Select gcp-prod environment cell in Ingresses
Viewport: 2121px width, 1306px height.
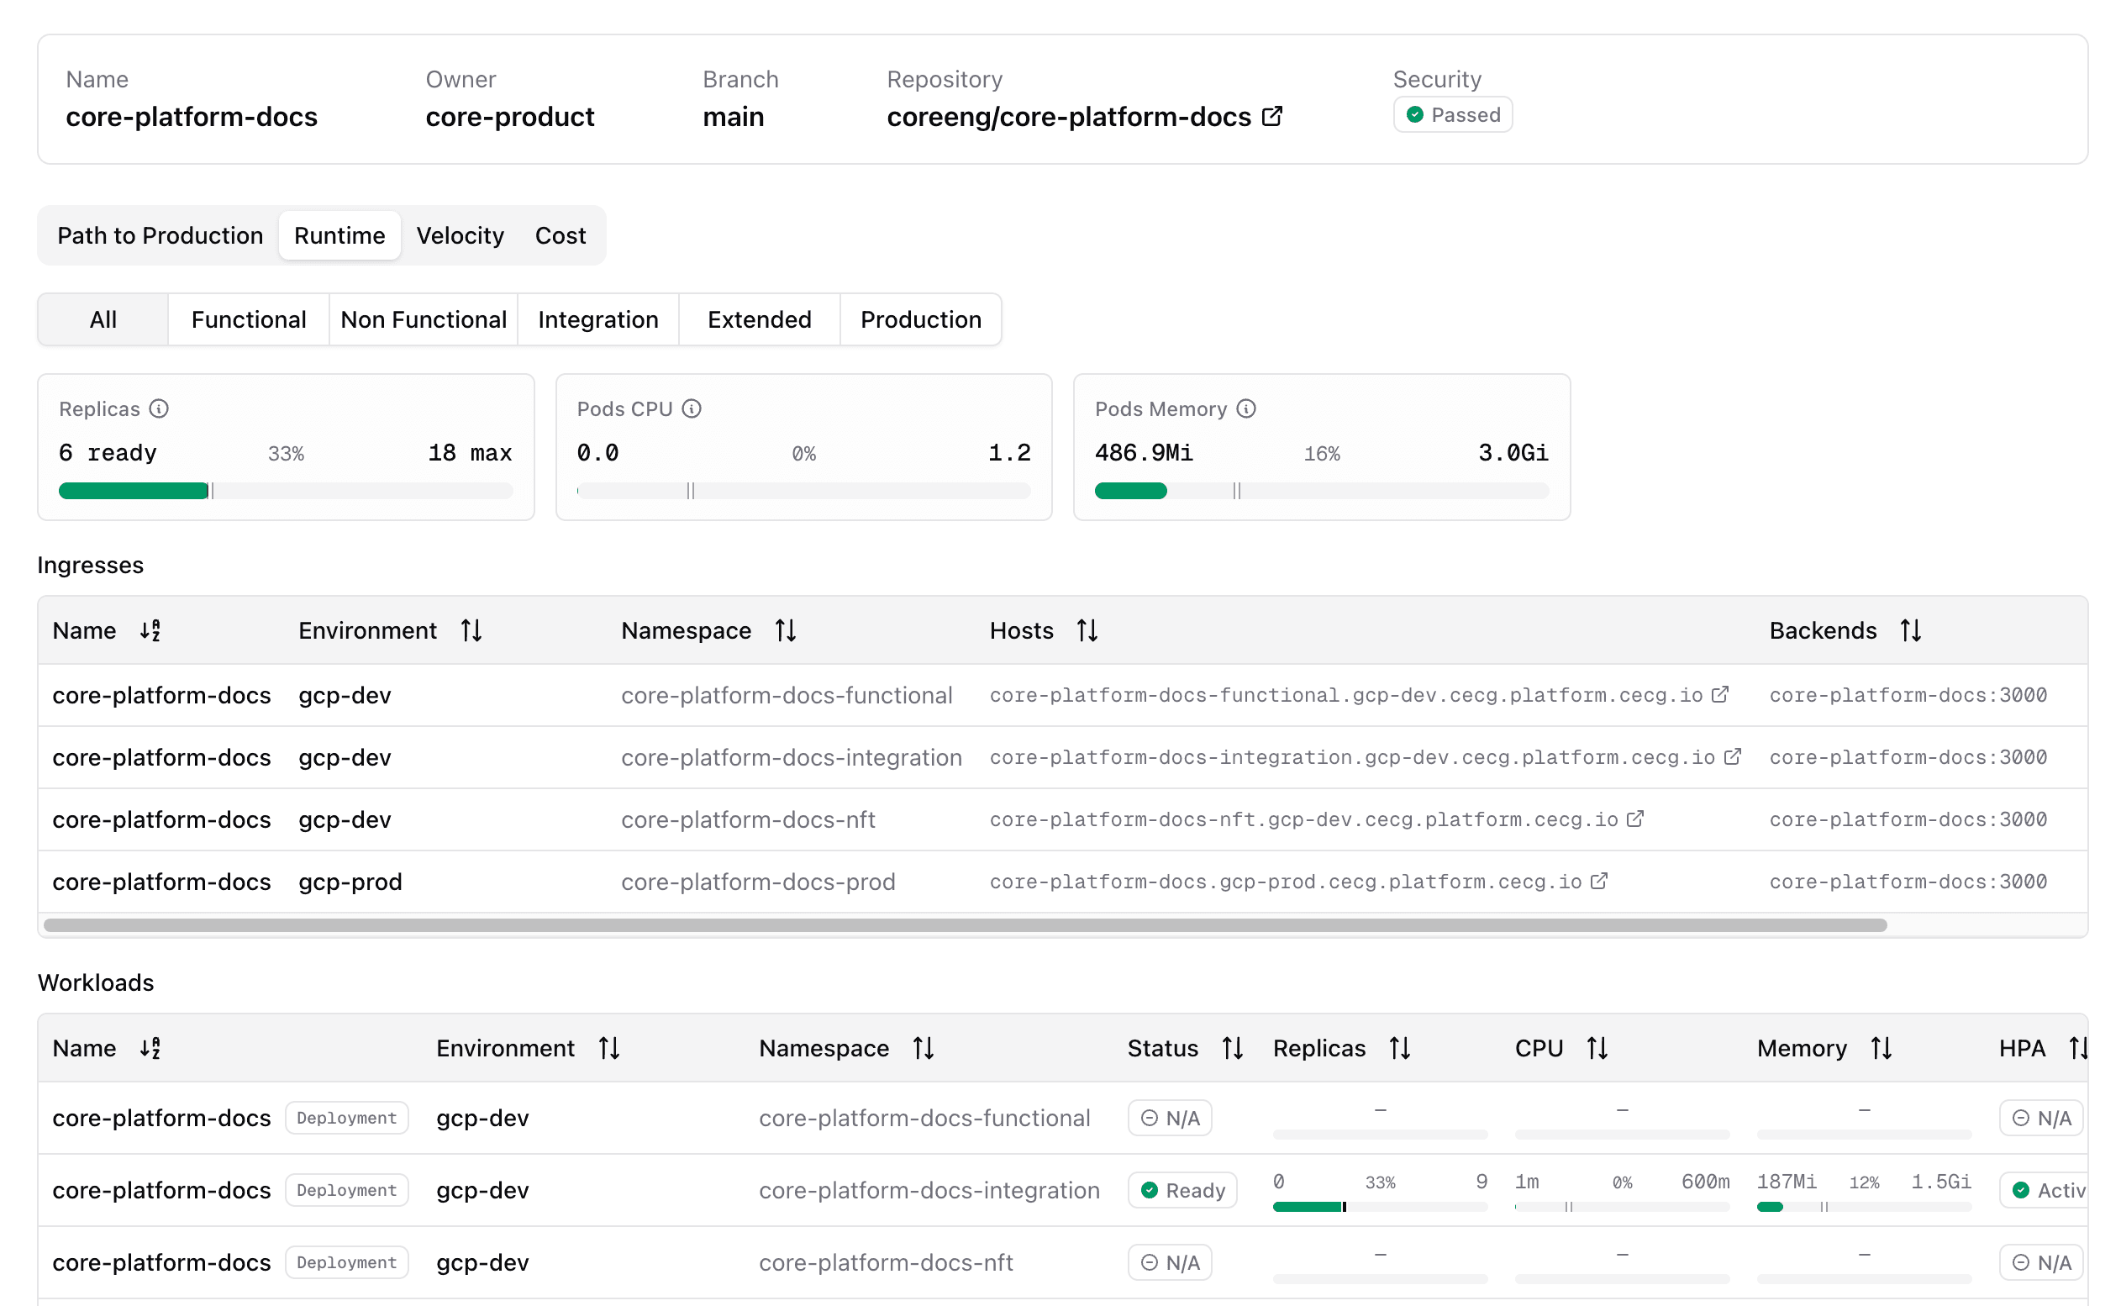point(350,882)
